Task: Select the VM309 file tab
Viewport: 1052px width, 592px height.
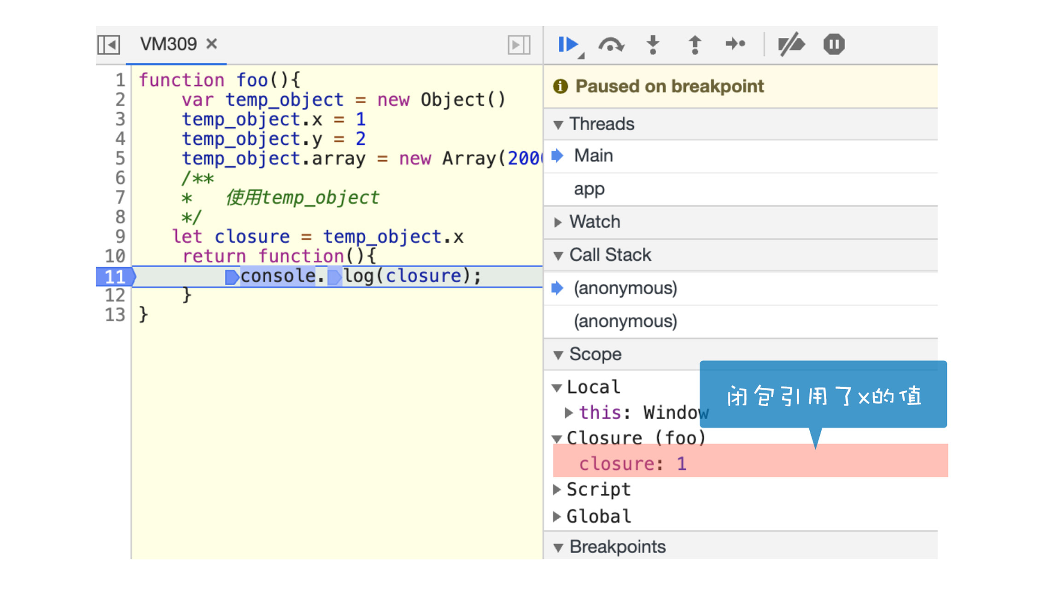Action: click(x=168, y=44)
